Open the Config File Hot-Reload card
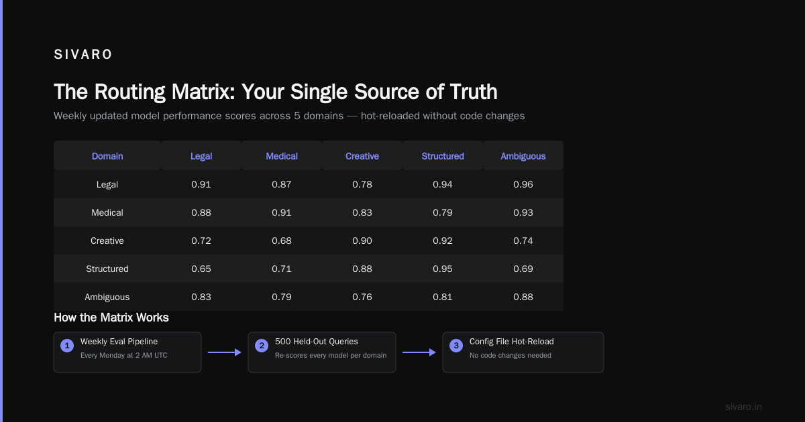 tap(523, 352)
